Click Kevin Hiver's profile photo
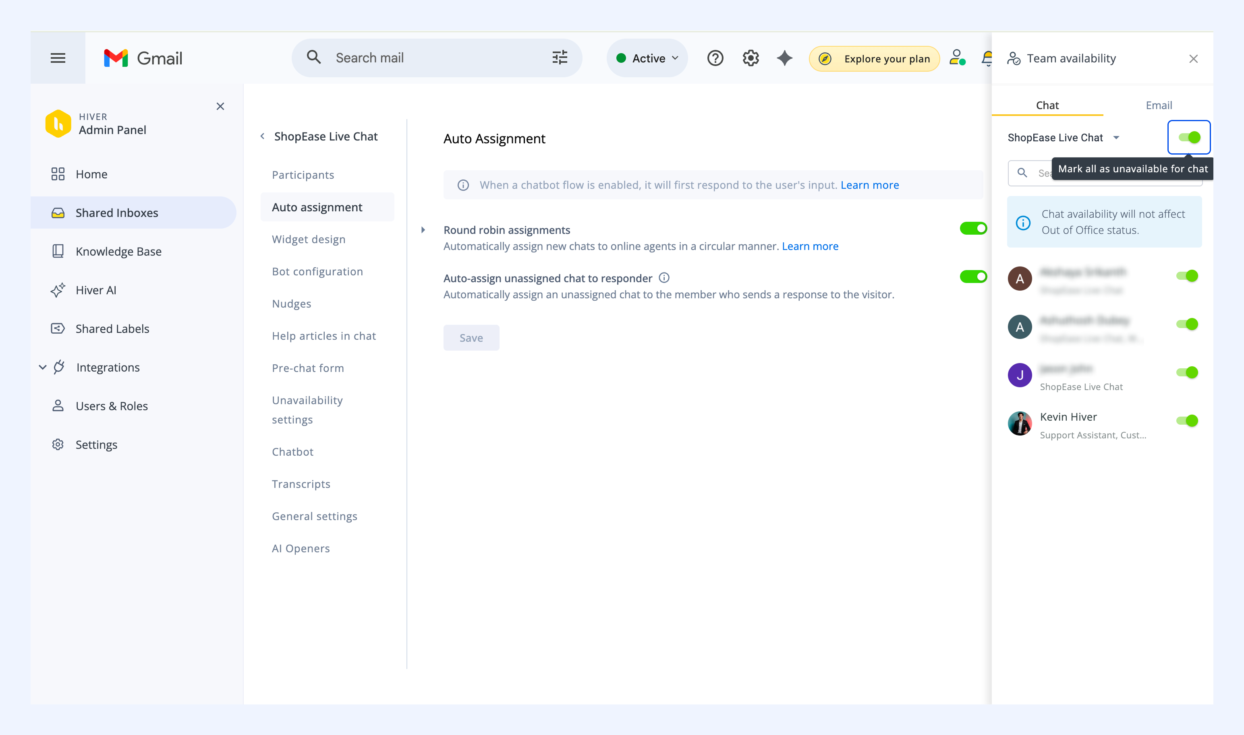This screenshot has width=1244, height=735. click(x=1020, y=423)
